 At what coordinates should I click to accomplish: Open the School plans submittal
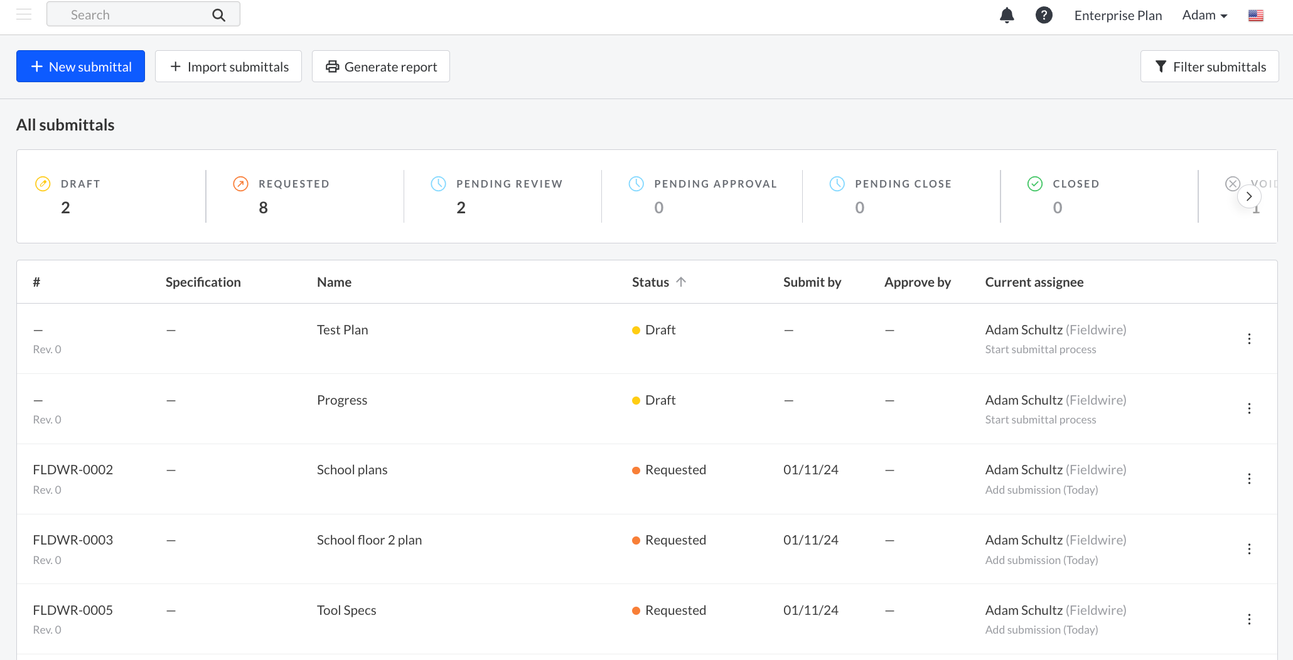(351, 470)
